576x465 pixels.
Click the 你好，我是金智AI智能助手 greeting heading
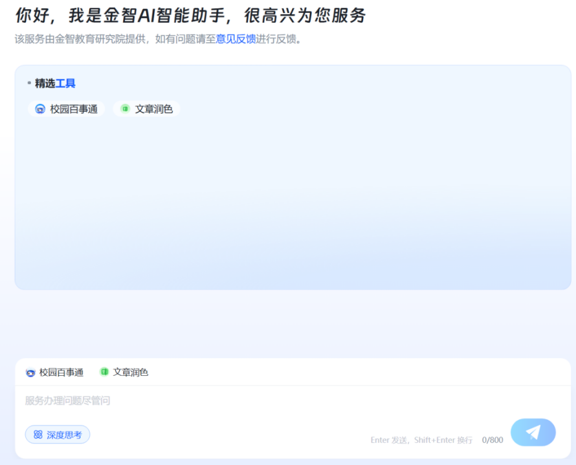point(190,16)
